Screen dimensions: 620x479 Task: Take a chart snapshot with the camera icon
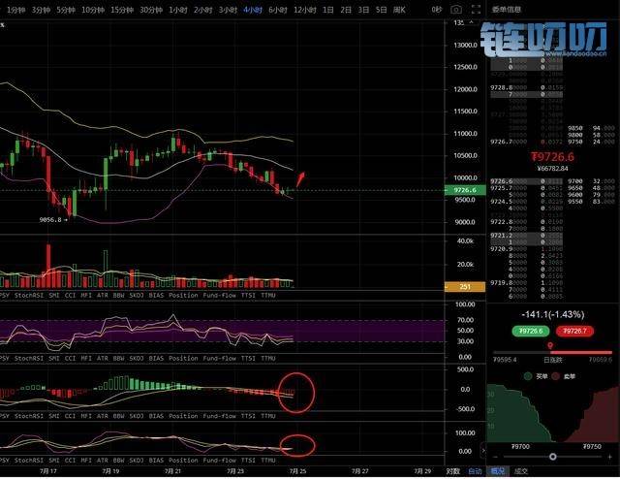pyautogui.click(x=456, y=10)
